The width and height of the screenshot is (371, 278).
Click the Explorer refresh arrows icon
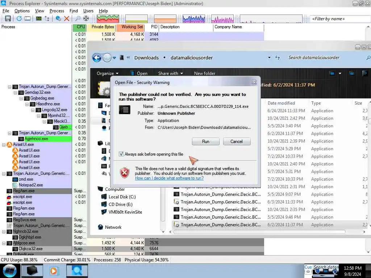(278, 58)
